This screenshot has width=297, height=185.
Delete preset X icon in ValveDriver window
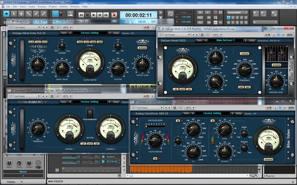point(180,108)
